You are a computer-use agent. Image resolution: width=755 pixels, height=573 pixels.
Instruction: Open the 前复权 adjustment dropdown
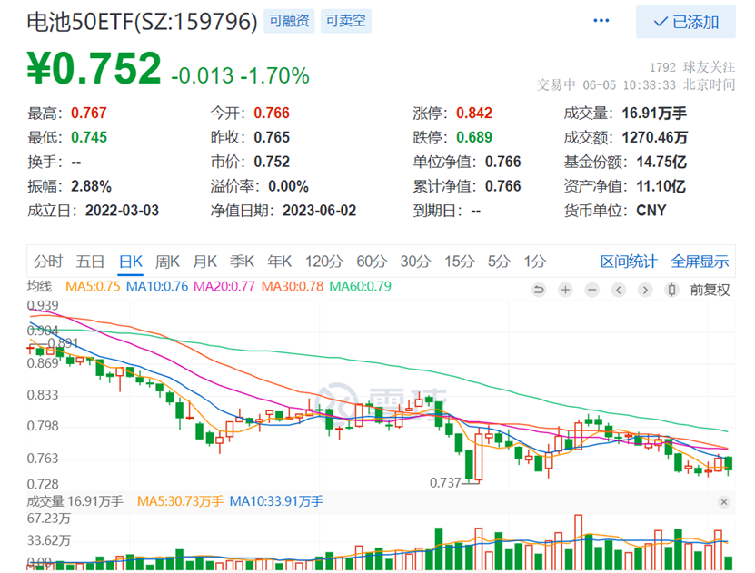[710, 290]
